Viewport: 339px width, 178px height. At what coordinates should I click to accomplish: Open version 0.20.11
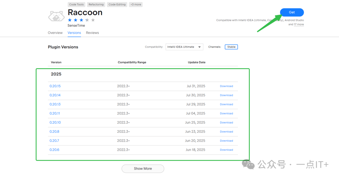coord(55,113)
